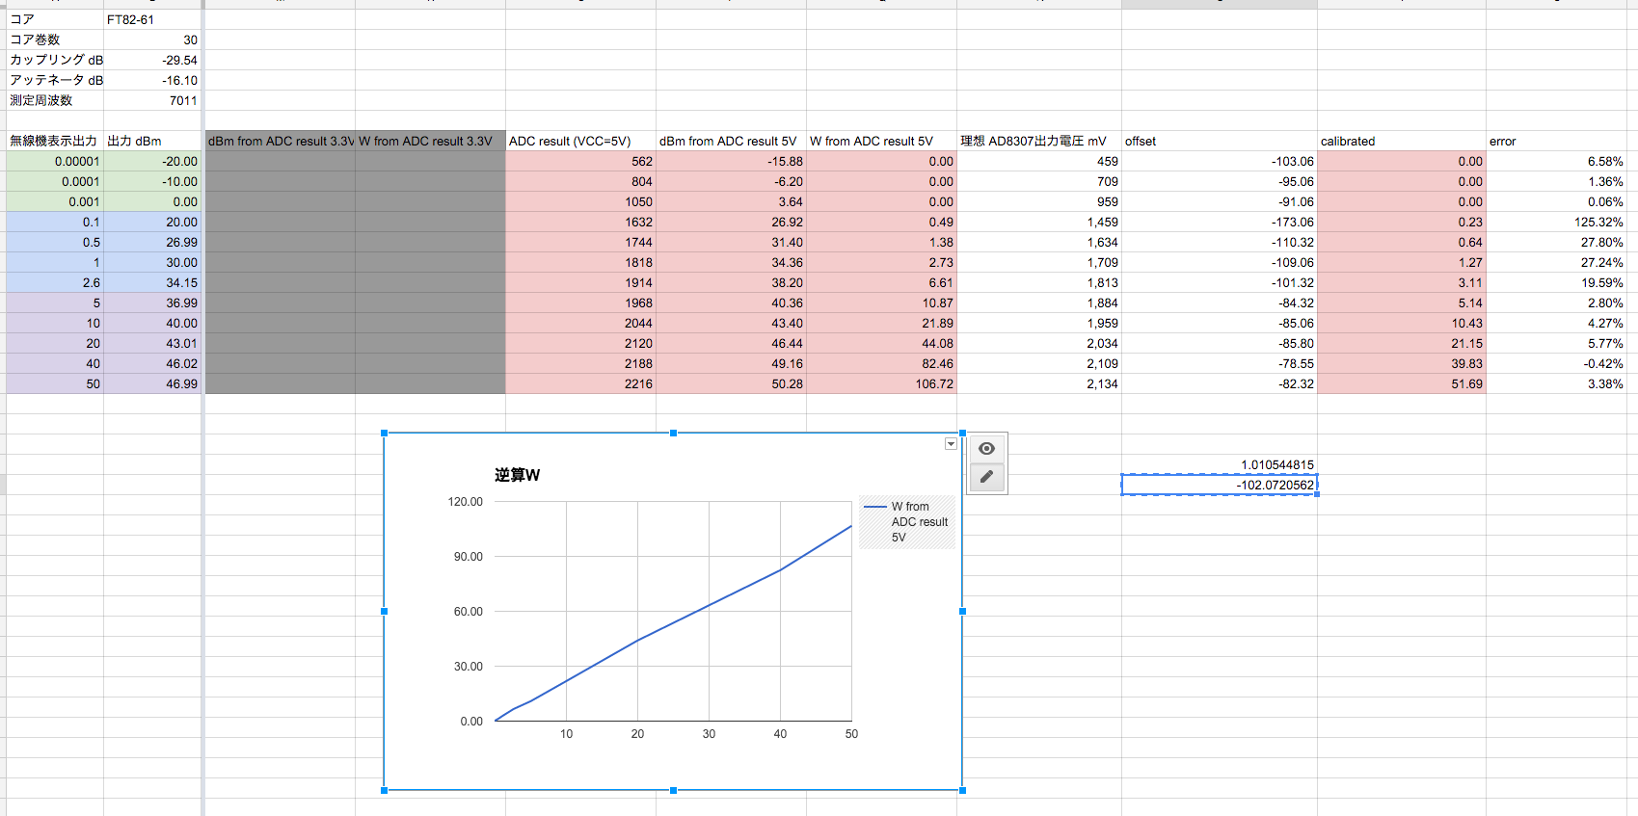Screen dimensions: 1638x816
Task: Click the pink ADC result cell 2216
Action: pos(580,383)
